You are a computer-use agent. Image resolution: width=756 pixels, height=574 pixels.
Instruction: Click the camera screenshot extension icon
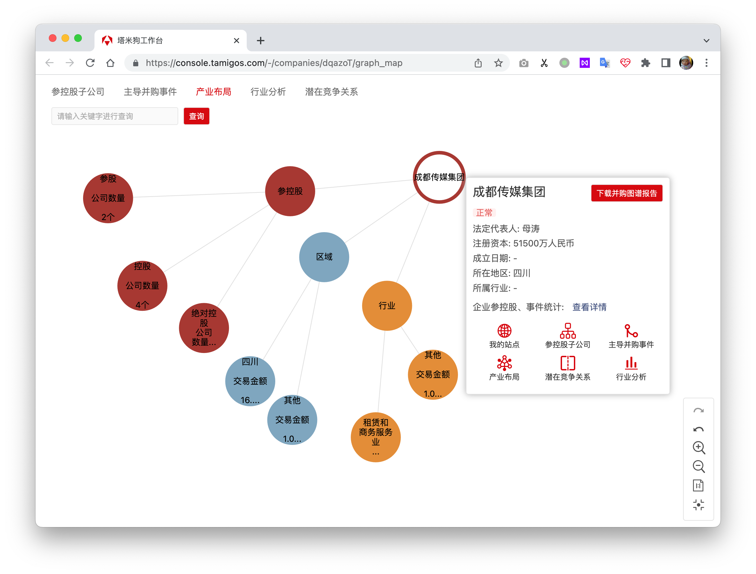[523, 63]
